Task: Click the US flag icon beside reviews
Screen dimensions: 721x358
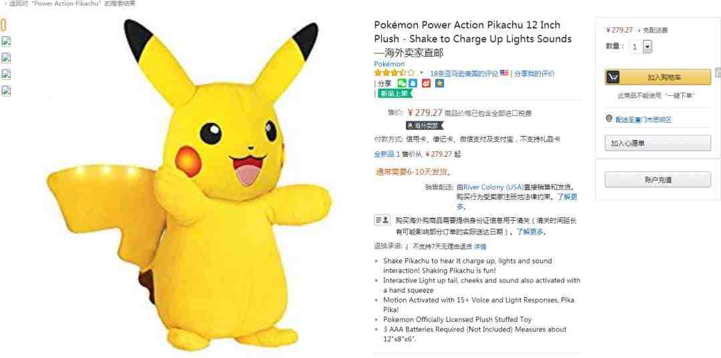Action: [504, 73]
